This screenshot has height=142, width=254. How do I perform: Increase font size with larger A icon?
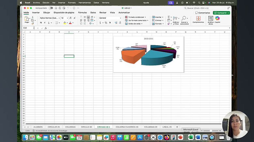click(71, 18)
